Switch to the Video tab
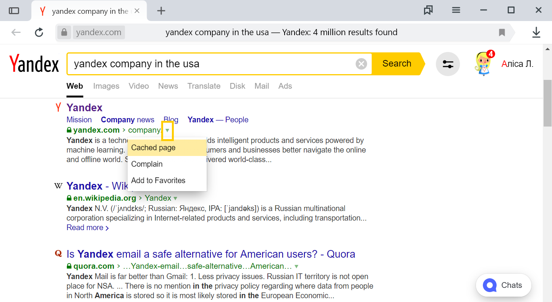 (139, 86)
